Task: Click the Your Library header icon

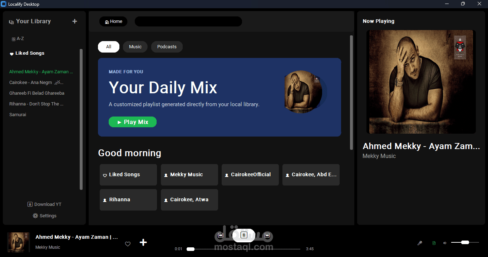Action: 11,22
